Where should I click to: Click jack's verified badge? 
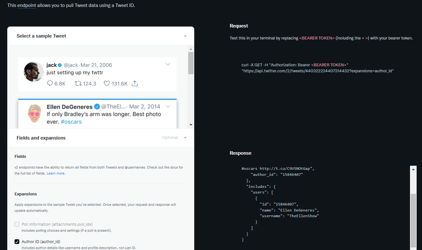(59, 65)
